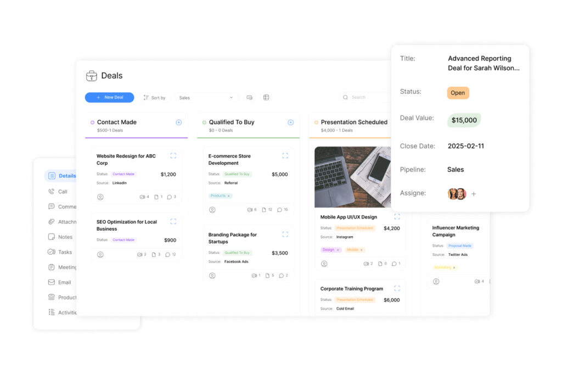Click the New Deal button
The width and height of the screenshot is (562, 374).
coord(109,97)
